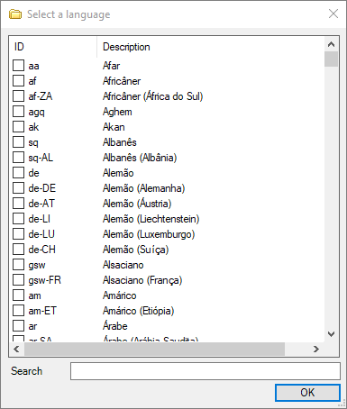Select the 'Albanês (Albânia)' description text

click(x=140, y=158)
